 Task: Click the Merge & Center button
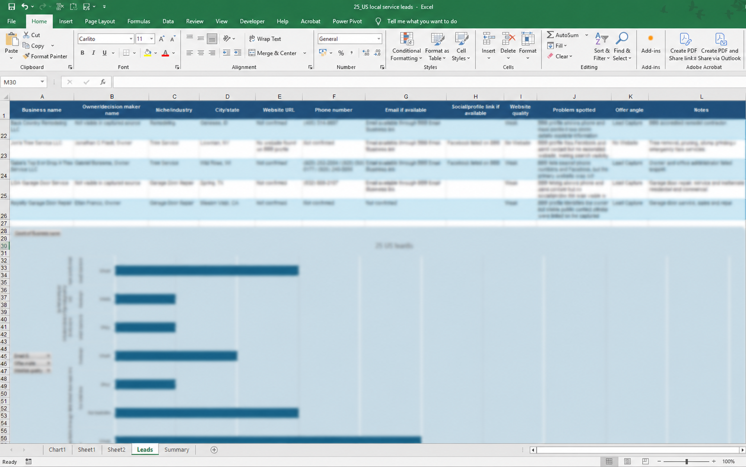(272, 53)
